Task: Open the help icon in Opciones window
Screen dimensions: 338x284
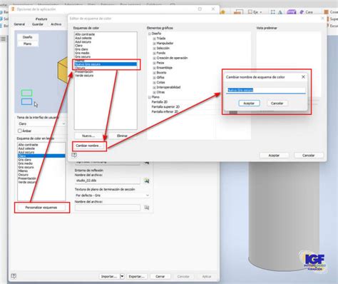Action: tap(14, 276)
